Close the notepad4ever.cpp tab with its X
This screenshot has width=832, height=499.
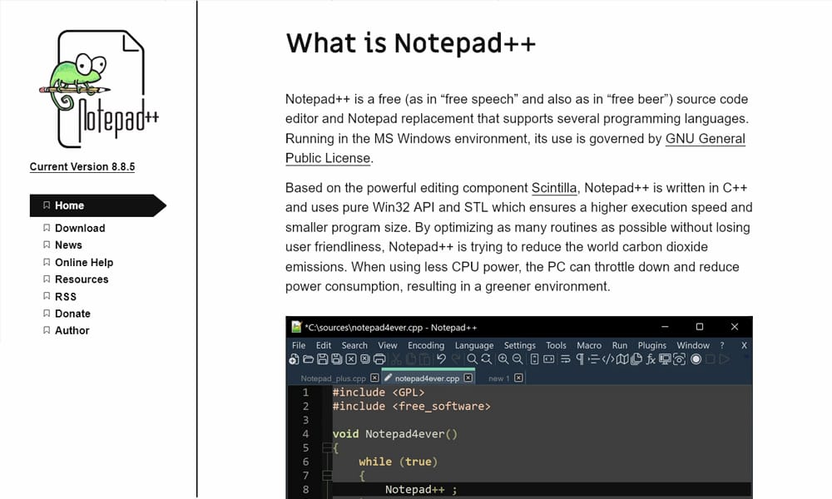(x=468, y=377)
